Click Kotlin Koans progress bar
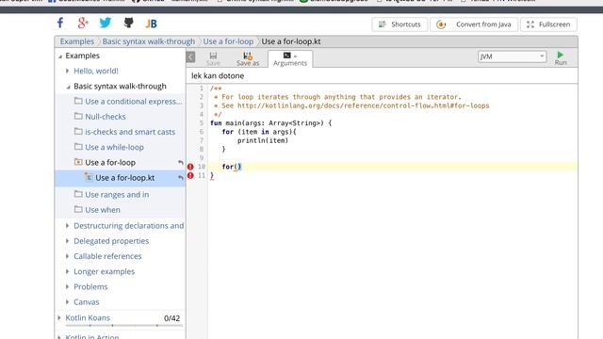The image size is (603, 339). (x=123, y=326)
